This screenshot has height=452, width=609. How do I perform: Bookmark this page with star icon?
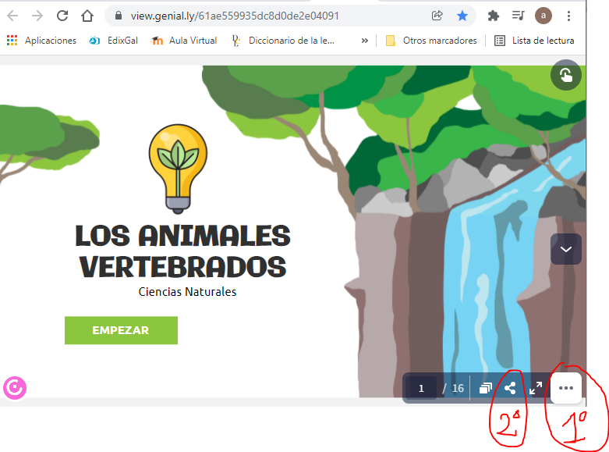pyautogui.click(x=462, y=16)
